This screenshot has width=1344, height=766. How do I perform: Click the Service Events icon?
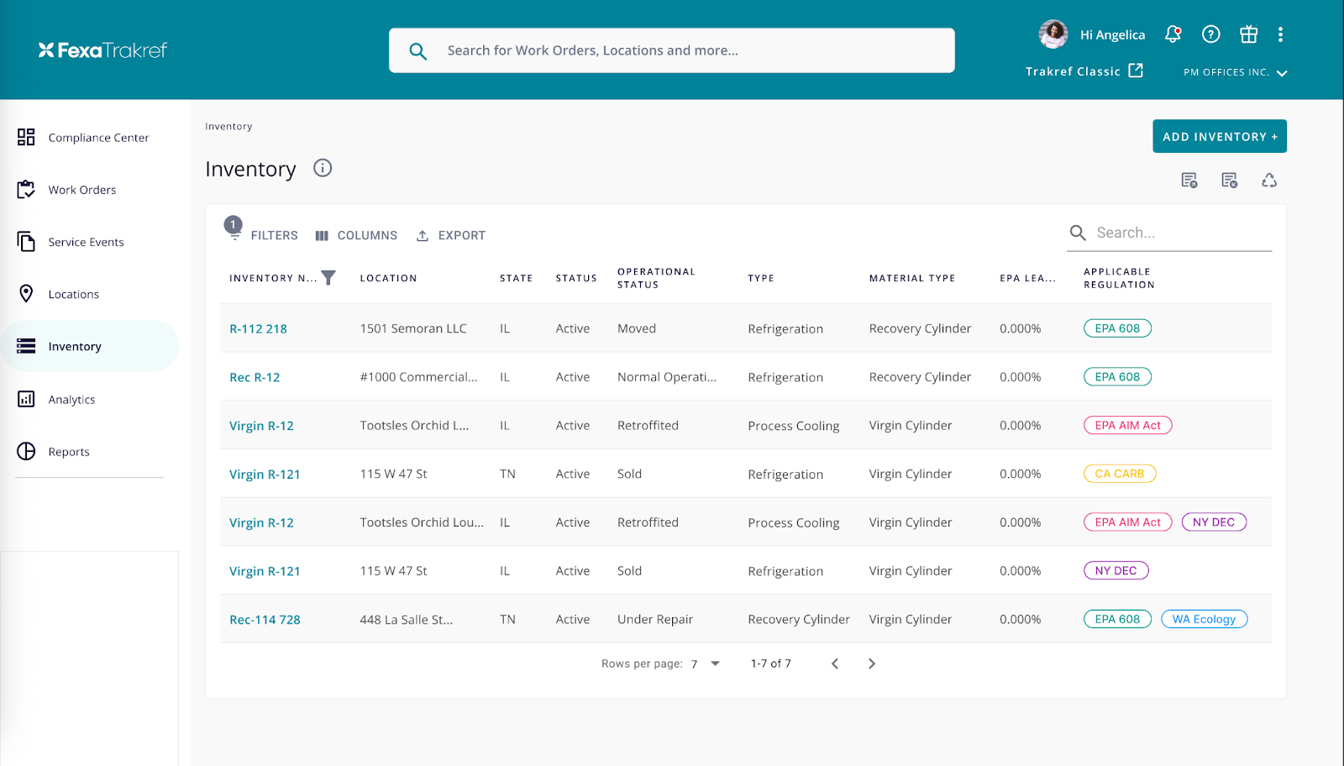pos(26,241)
